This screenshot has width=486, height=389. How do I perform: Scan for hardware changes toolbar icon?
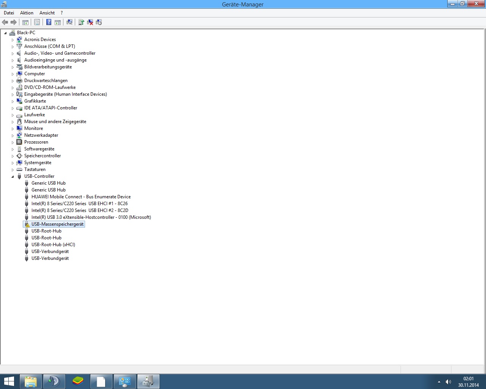click(x=69, y=22)
